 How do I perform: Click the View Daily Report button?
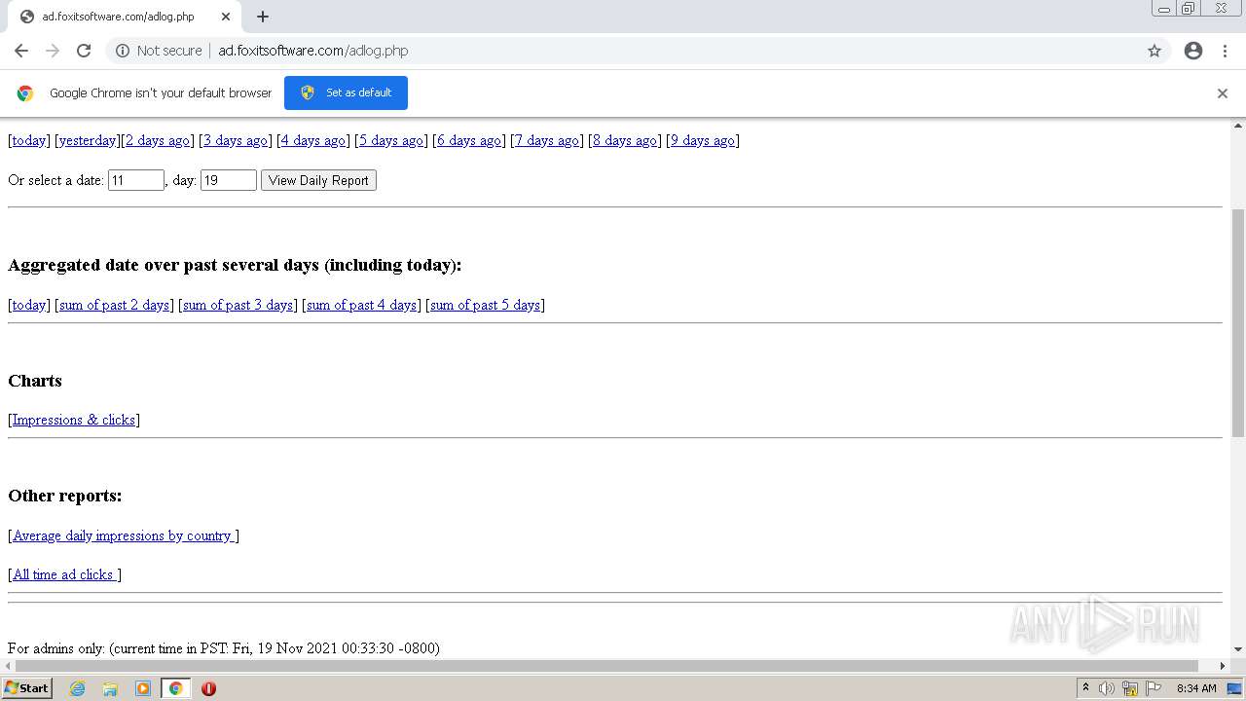[318, 180]
